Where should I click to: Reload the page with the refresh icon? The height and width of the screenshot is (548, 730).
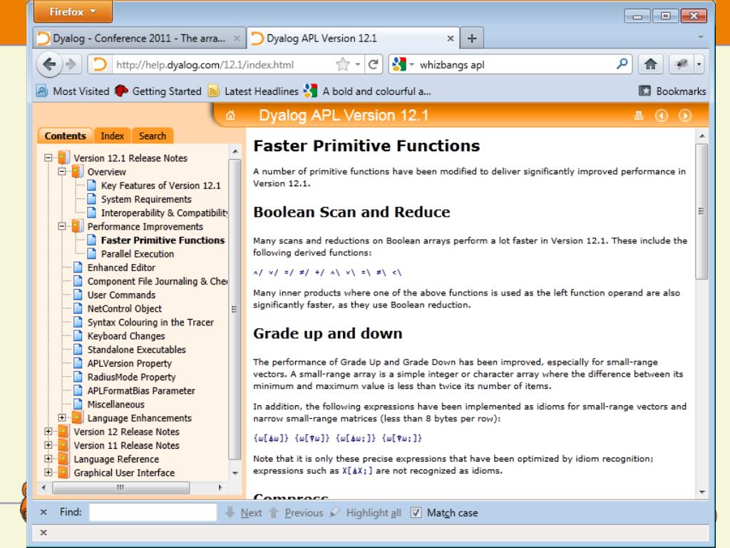(373, 64)
